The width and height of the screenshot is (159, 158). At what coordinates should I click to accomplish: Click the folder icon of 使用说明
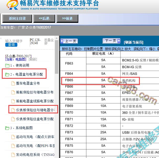coord(7,66)
